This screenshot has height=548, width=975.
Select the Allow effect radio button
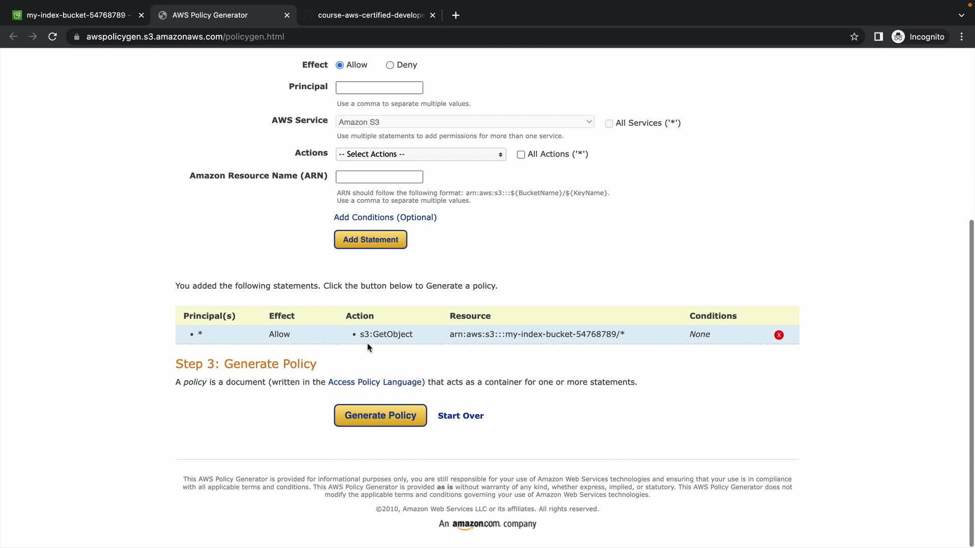click(340, 65)
